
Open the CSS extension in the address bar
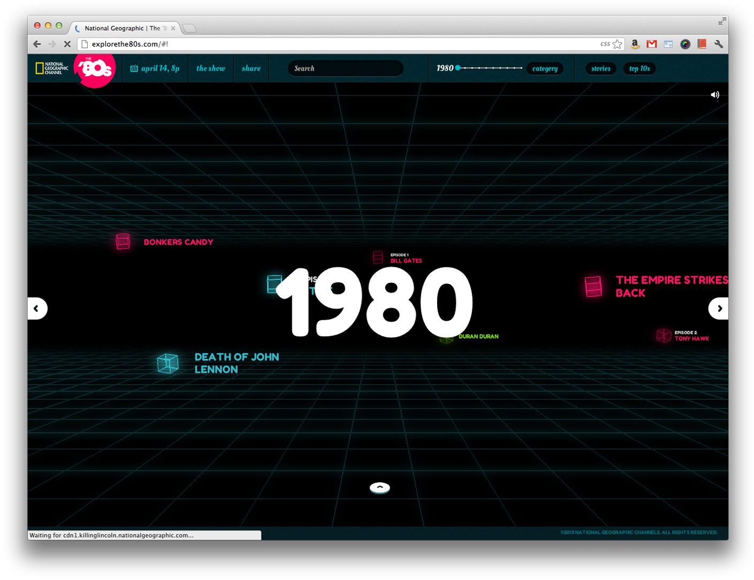605,44
